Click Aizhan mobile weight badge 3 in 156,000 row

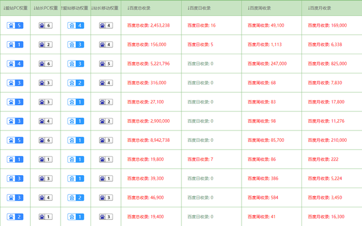click(76, 45)
